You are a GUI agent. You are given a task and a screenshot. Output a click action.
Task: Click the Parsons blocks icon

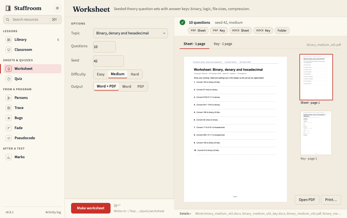[9, 98]
